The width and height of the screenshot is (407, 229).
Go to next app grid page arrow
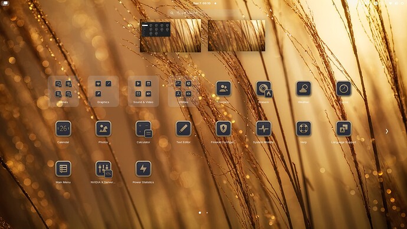[387, 132]
